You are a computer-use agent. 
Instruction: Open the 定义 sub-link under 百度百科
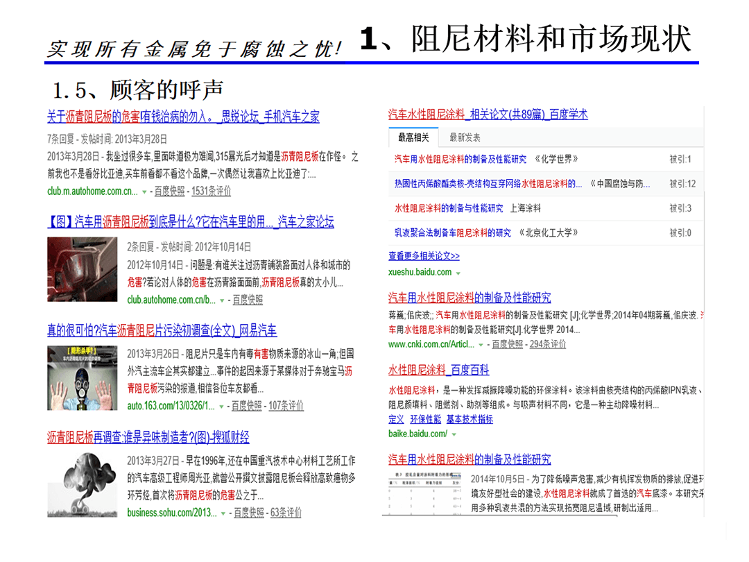[396, 419]
